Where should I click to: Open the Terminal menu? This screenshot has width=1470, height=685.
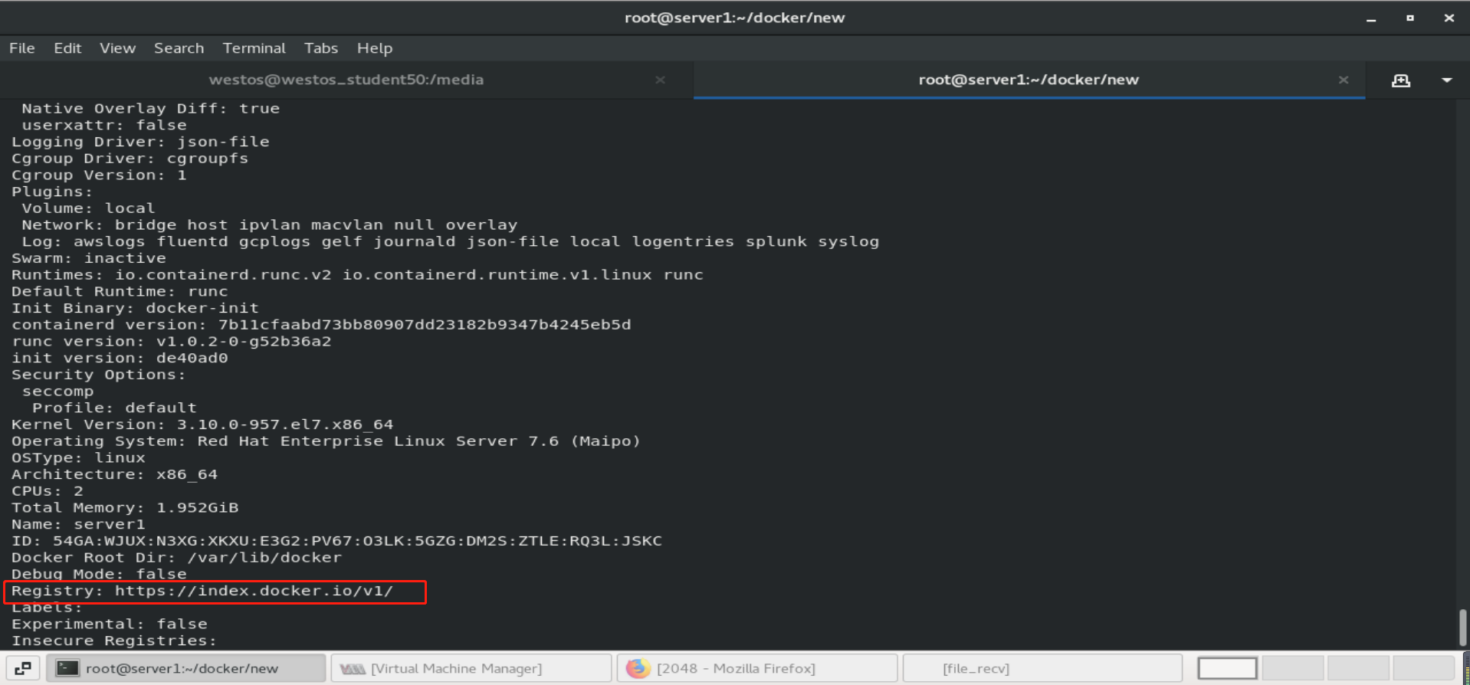point(254,48)
